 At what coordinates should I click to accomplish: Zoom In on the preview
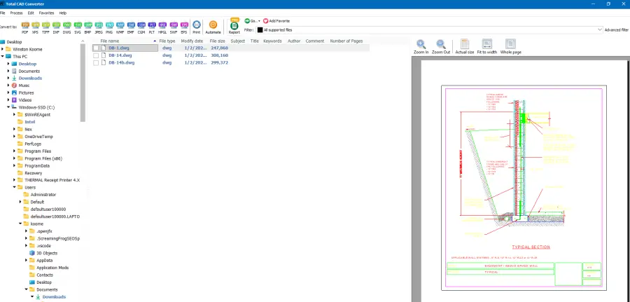coord(421,47)
